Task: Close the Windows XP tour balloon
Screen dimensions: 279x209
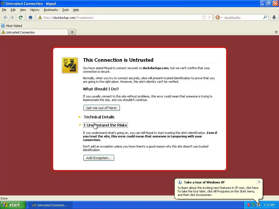Action: 259,182
